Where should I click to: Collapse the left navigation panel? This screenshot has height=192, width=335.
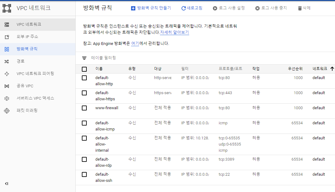[x=7, y=184]
